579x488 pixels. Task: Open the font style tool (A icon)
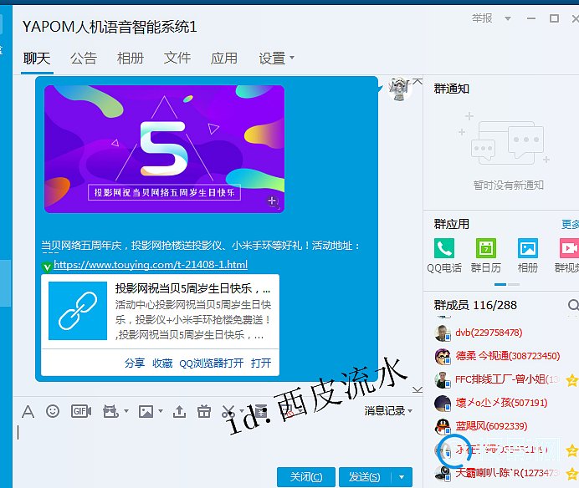click(x=28, y=411)
